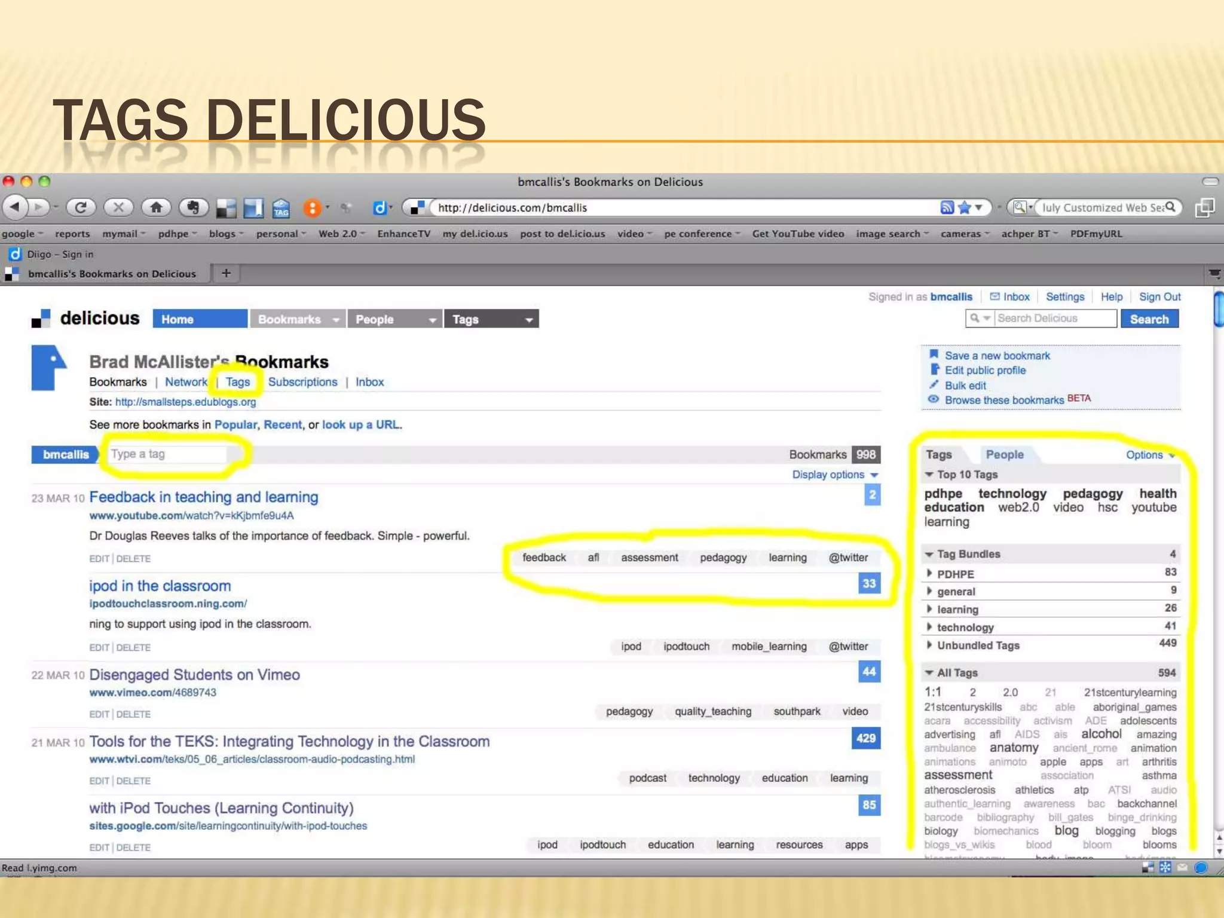
Task: Click the Tags link under profile name
Action: 238,382
